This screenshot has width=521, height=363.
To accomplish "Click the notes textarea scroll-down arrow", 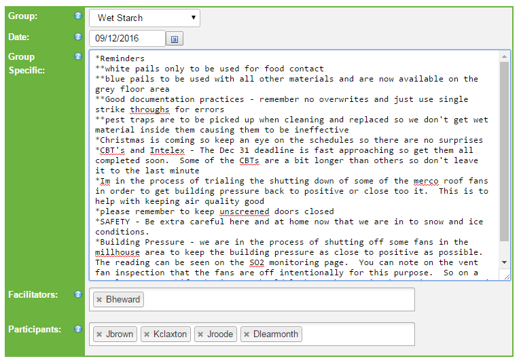I will pos(505,262).
